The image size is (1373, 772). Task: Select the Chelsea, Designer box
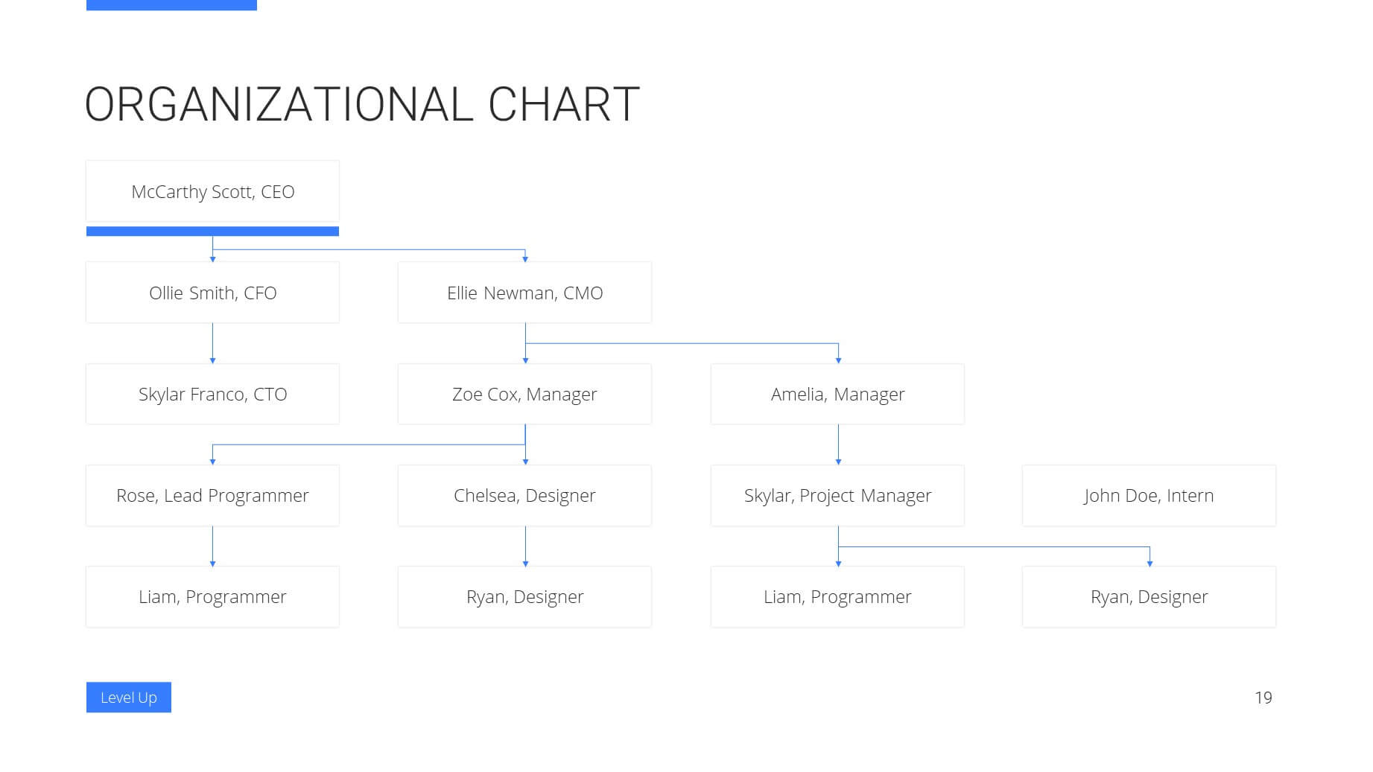pos(524,496)
